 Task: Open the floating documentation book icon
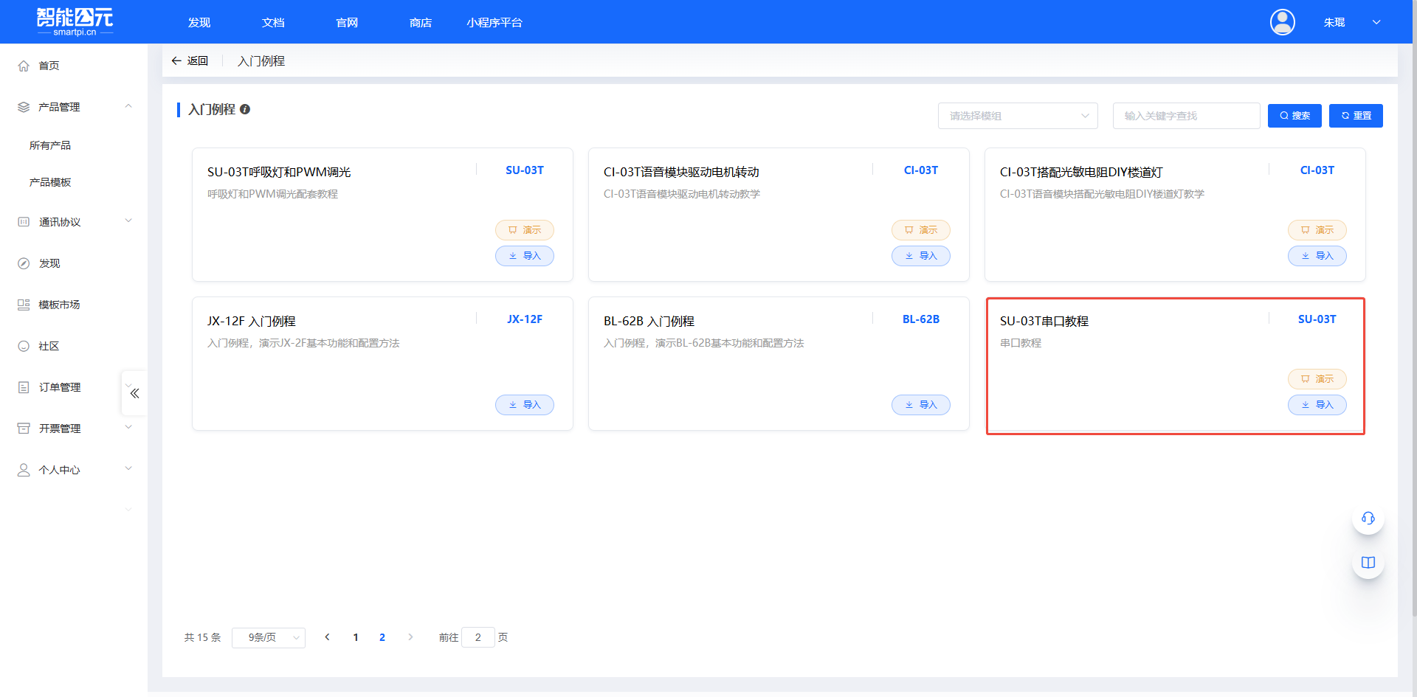pyautogui.click(x=1368, y=562)
